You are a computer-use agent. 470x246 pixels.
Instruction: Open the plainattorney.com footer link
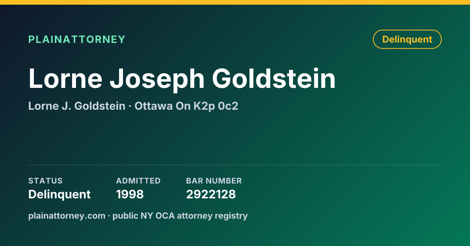[x=67, y=216]
